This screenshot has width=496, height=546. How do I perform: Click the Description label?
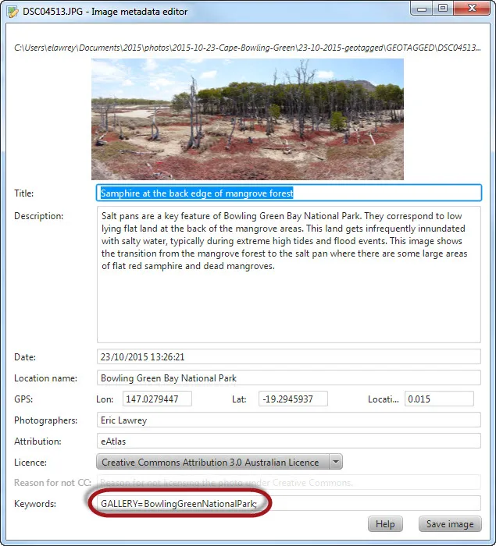tap(39, 216)
